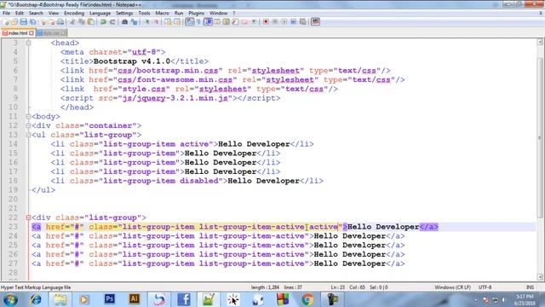Collapse the ul list-group fold on line 13

28,135
